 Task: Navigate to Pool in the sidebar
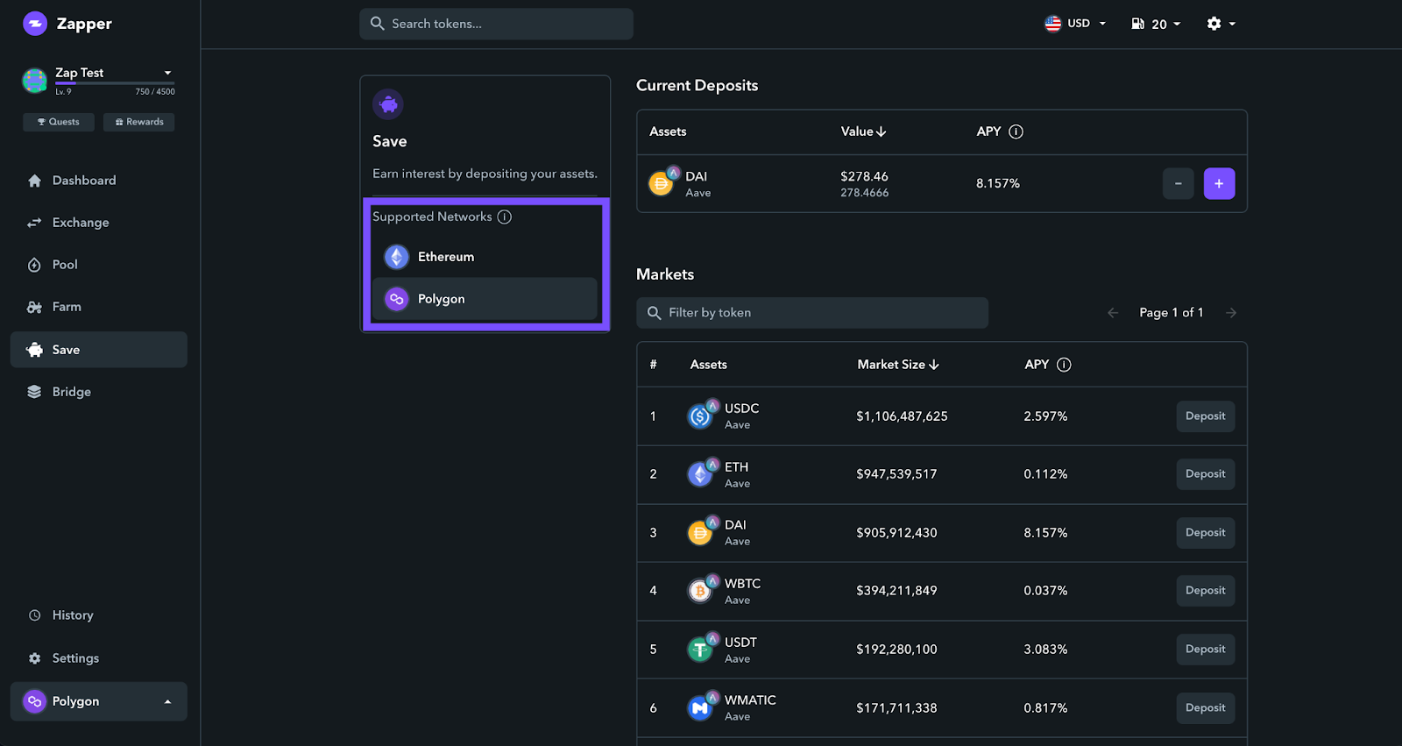click(x=99, y=265)
